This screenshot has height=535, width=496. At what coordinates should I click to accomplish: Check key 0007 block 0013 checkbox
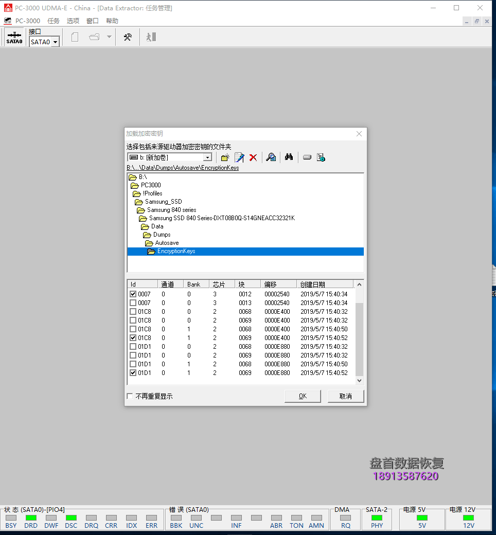pyautogui.click(x=133, y=302)
